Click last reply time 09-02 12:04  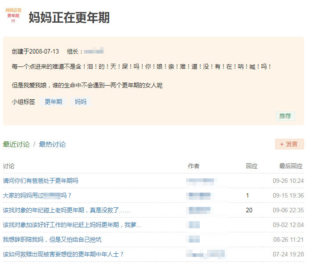pyautogui.click(x=288, y=225)
